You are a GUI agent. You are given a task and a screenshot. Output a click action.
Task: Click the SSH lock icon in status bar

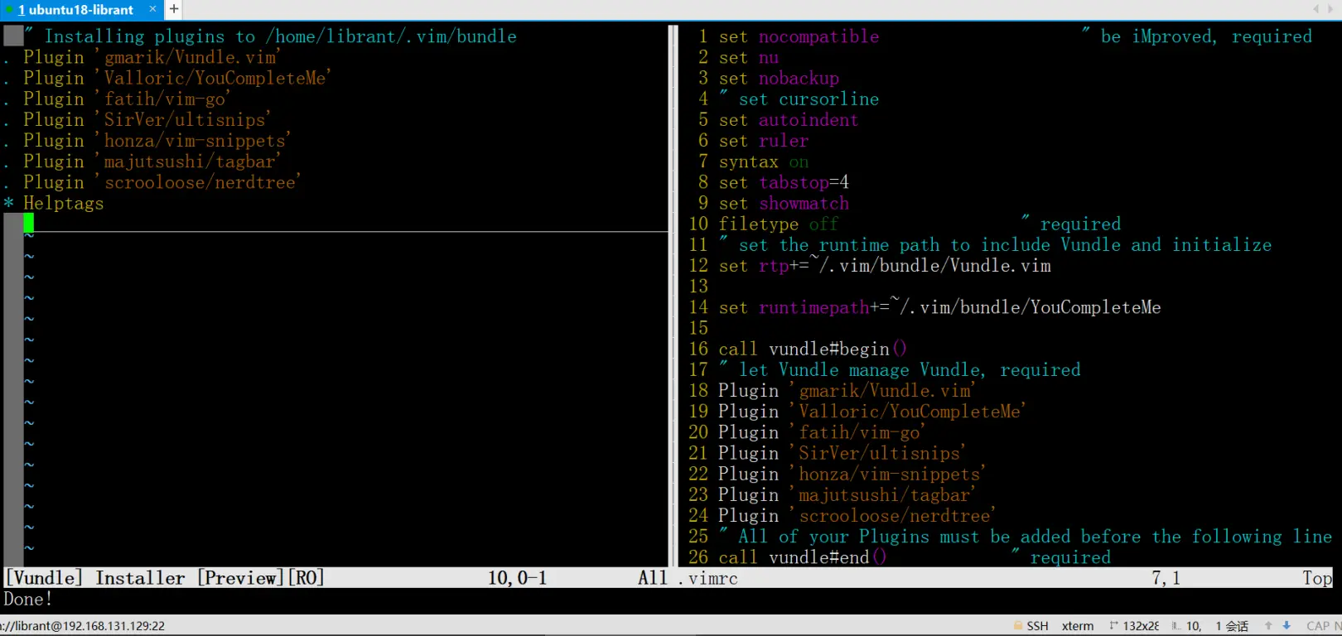[1017, 626]
